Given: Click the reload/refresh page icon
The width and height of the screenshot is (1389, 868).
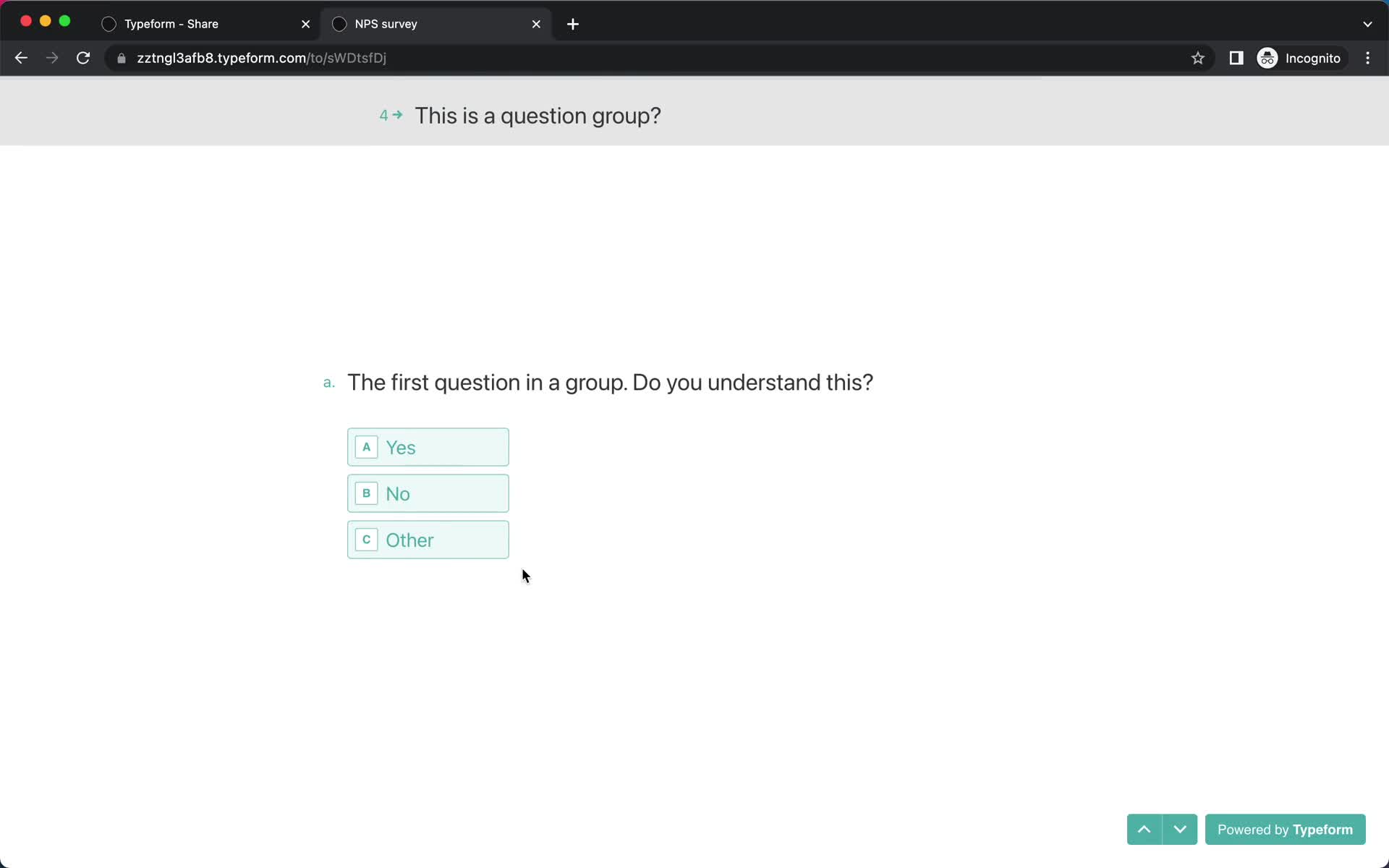Looking at the screenshot, I should click(x=83, y=58).
